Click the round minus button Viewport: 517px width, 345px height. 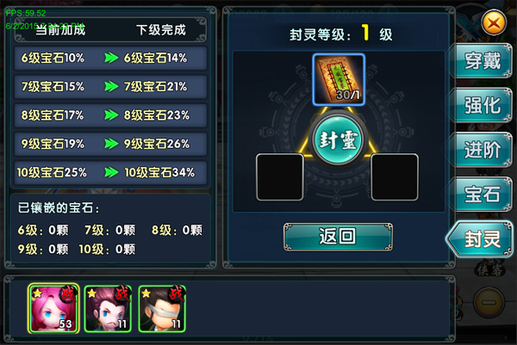click(x=489, y=302)
